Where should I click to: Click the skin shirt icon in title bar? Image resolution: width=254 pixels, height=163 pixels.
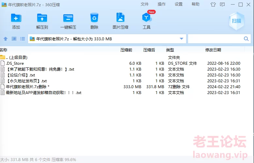pos(213,5)
